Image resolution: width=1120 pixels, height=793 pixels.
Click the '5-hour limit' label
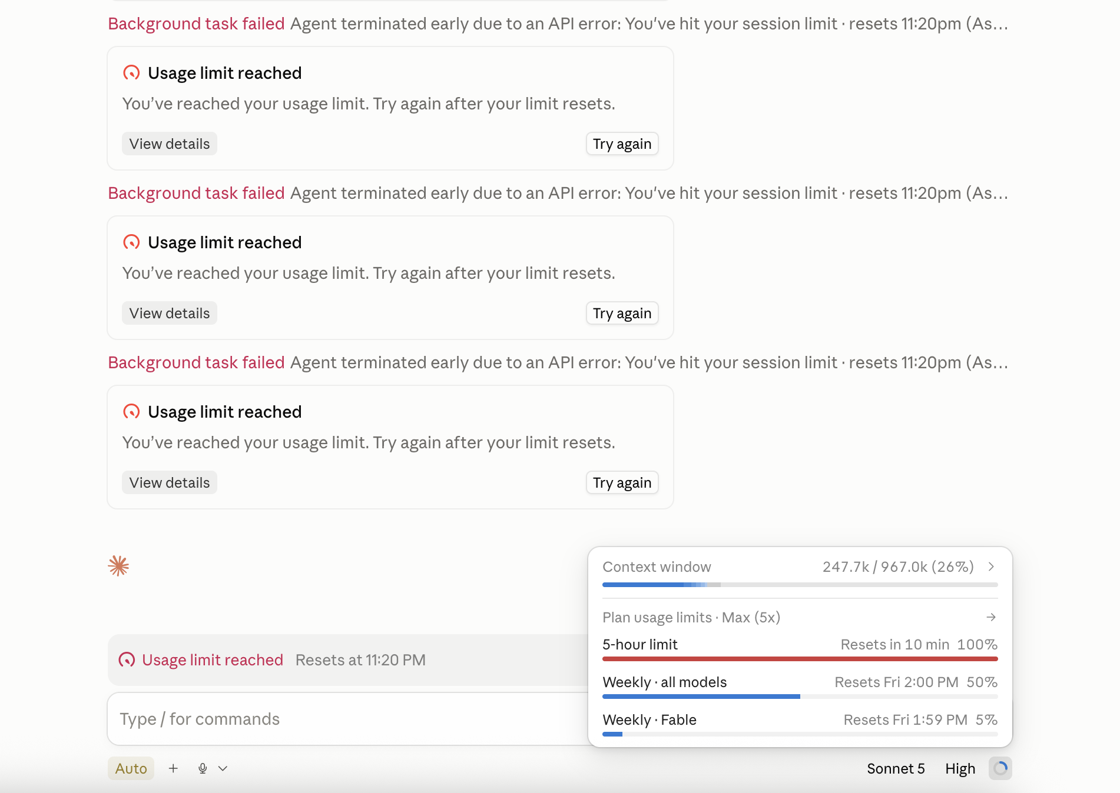(640, 644)
